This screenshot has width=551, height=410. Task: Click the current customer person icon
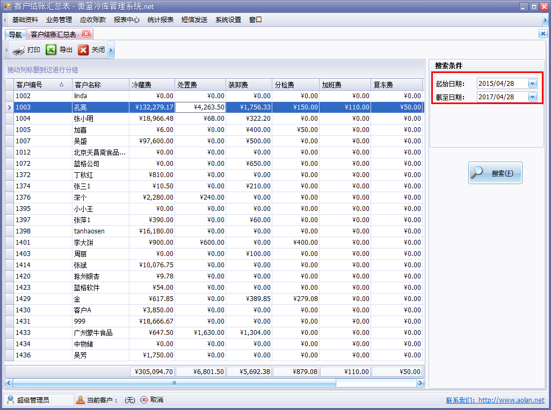81,400
